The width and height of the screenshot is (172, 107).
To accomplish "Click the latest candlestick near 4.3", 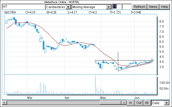I will tap(152, 59).
